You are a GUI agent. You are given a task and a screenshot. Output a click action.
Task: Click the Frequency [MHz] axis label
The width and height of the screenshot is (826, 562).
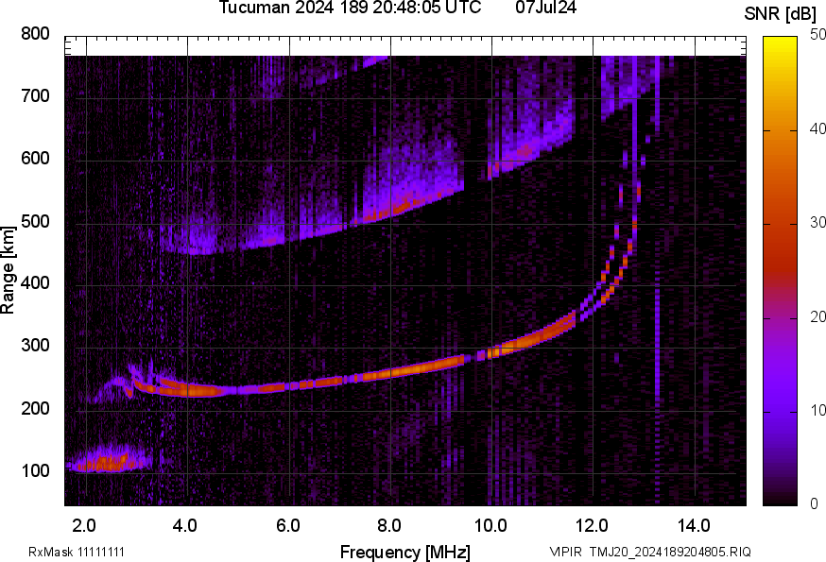pos(405,552)
